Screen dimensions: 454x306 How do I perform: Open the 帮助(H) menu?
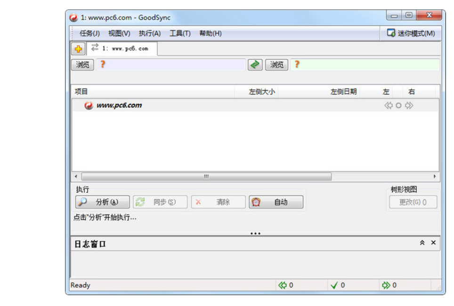pos(211,33)
